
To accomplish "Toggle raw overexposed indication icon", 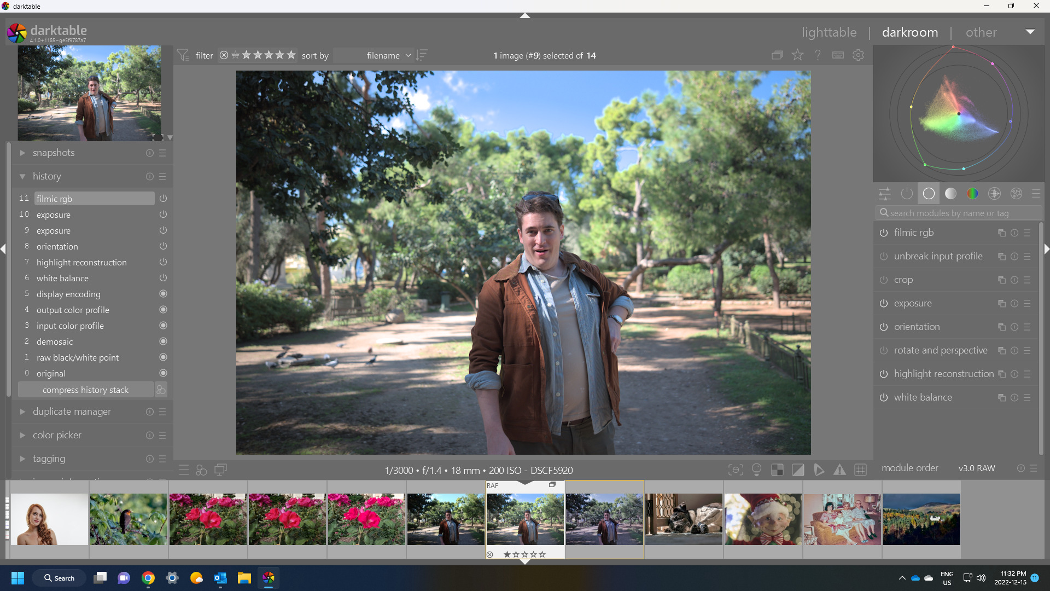I will point(777,470).
